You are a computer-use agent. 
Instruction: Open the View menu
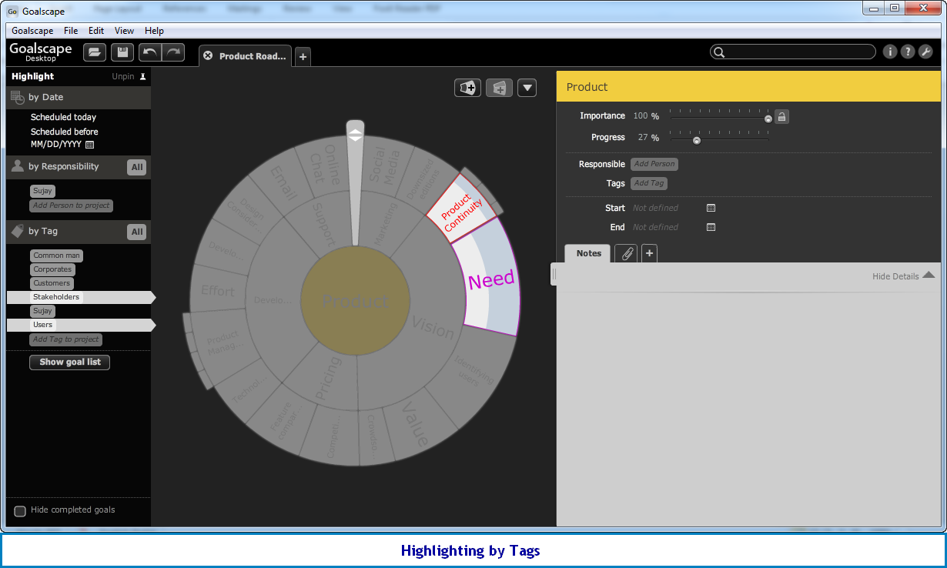tap(124, 31)
